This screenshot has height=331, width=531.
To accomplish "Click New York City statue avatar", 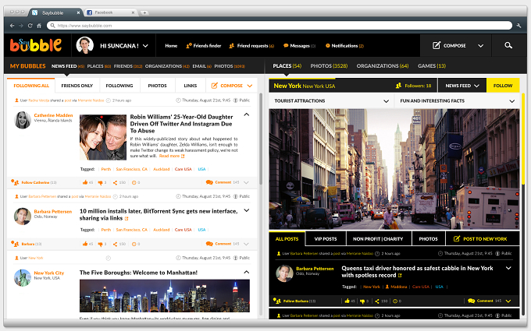I will (x=23, y=277).
